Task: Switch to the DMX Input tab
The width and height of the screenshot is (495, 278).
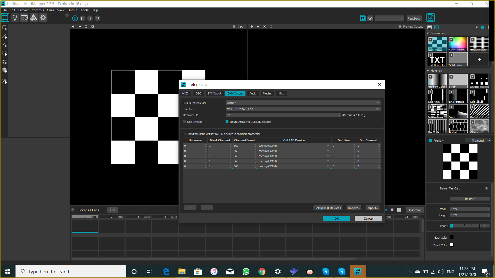Action: click(x=214, y=93)
